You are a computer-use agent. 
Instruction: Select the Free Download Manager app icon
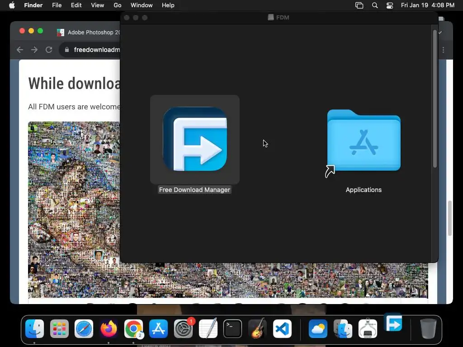pos(195,139)
